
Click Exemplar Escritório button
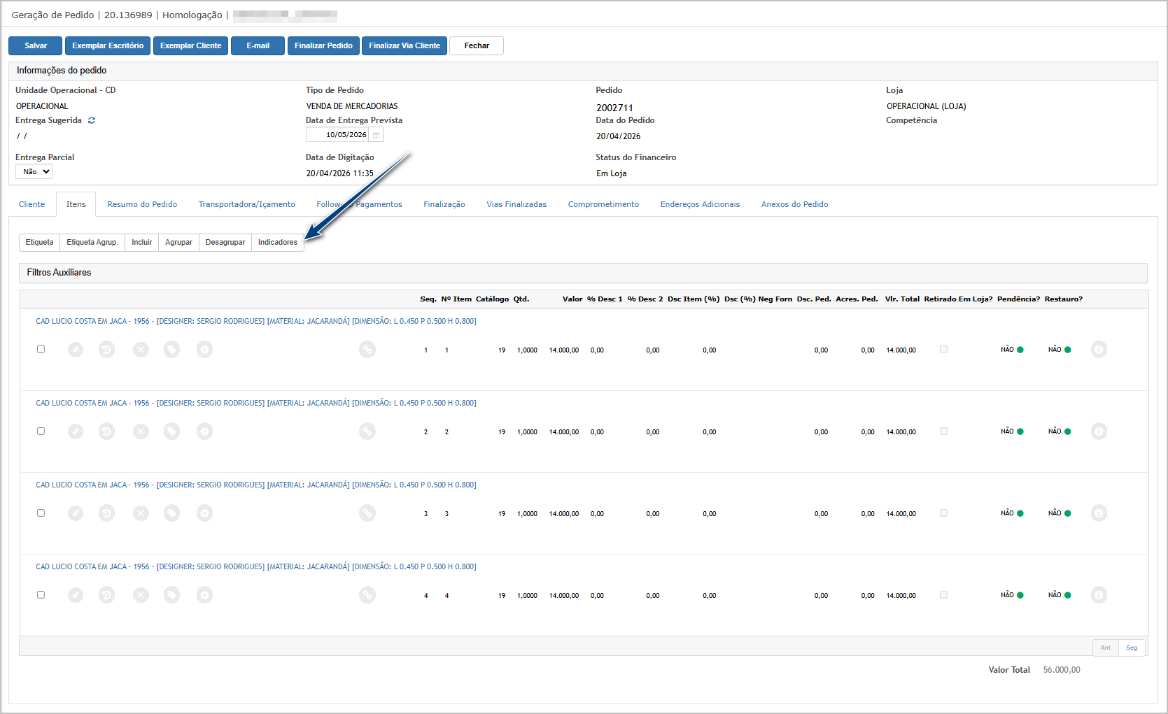108,45
